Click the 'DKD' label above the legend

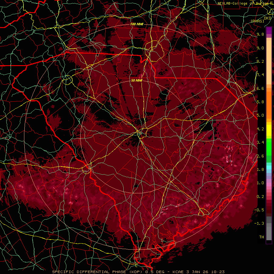coord(268,18)
